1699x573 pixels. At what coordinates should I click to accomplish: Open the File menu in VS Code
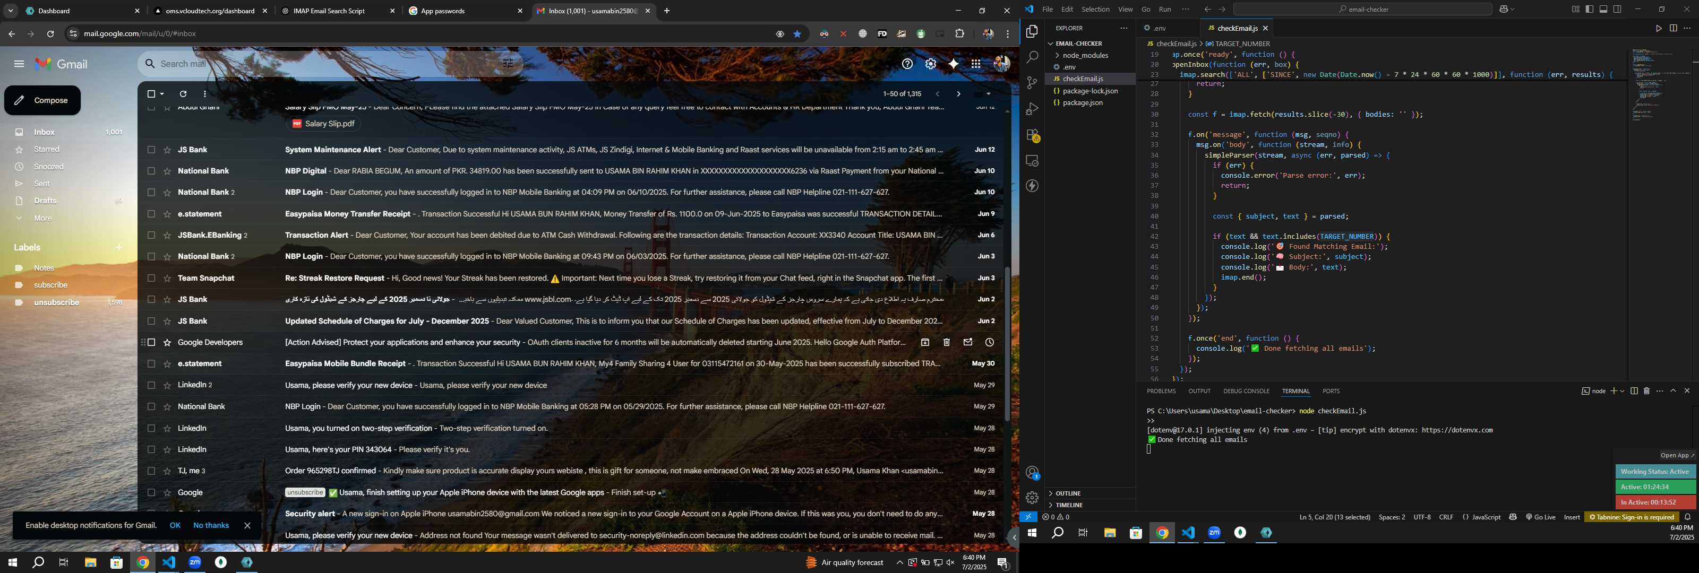coord(1048,9)
